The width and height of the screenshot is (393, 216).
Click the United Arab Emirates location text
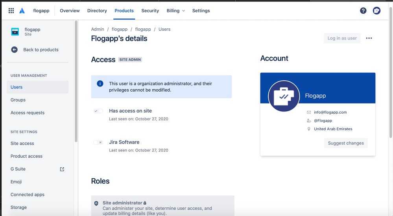pos(333,129)
